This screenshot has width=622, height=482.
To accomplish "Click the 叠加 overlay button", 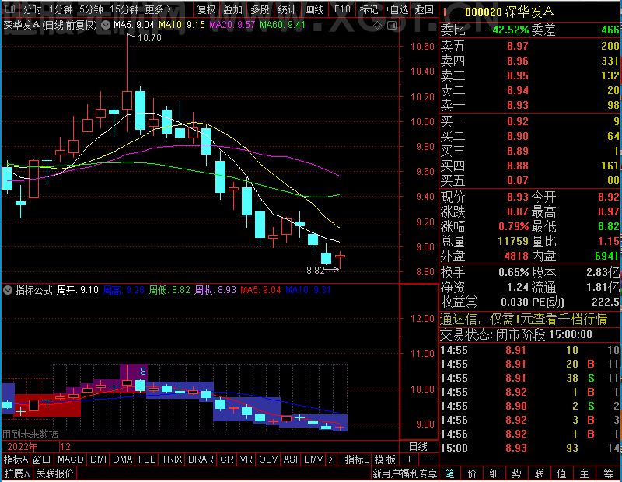I will click(x=232, y=9).
